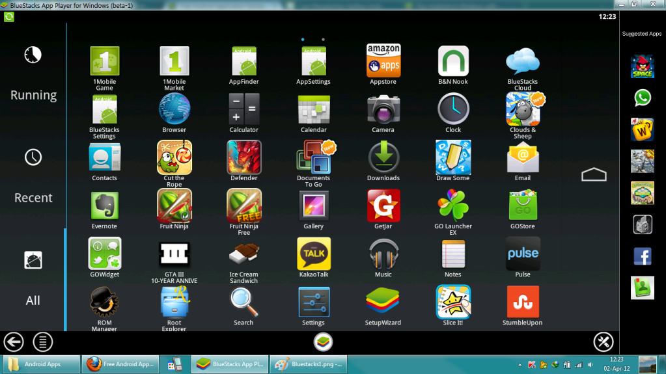Viewport: 666px width, 374px height.
Task: Launch the KakaoTalk app
Action: 313,254
